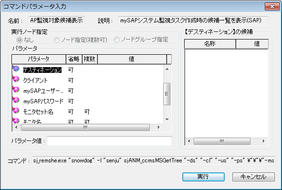
Task: Select the デスティネーション row
Action: pos(87,70)
